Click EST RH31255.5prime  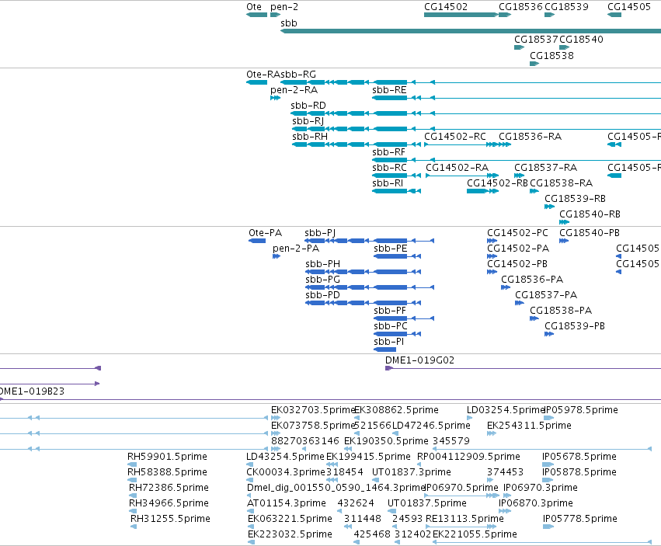(x=134, y=527)
